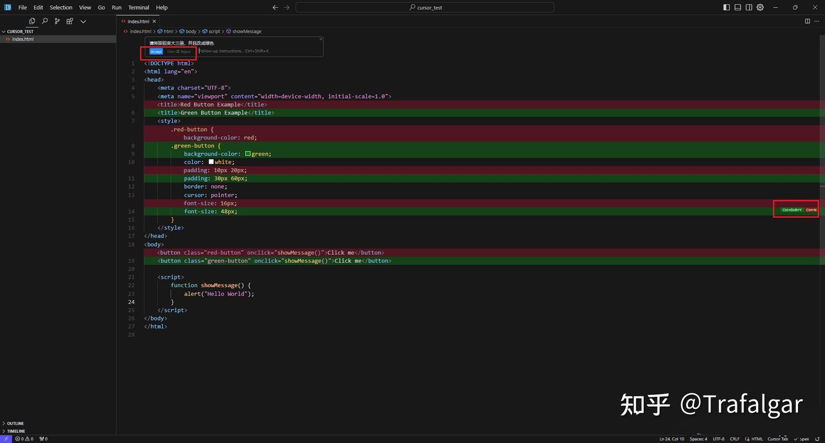This screenshot has width=825, height=443.
Task: Click the split editor right icon
Action: [807, 21]
